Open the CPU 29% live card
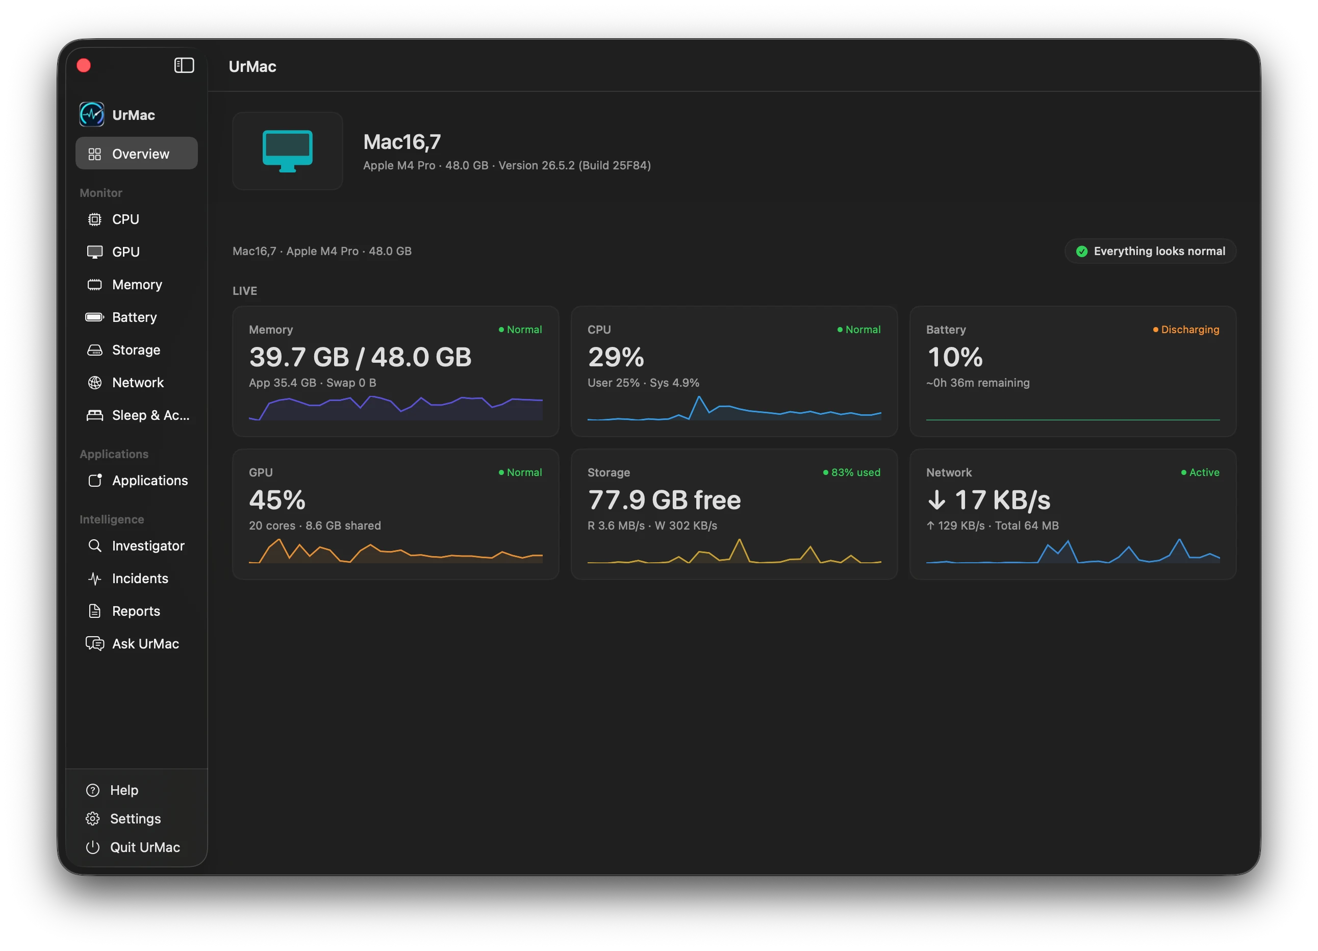 pyautogui.click(x=734, y=371)
